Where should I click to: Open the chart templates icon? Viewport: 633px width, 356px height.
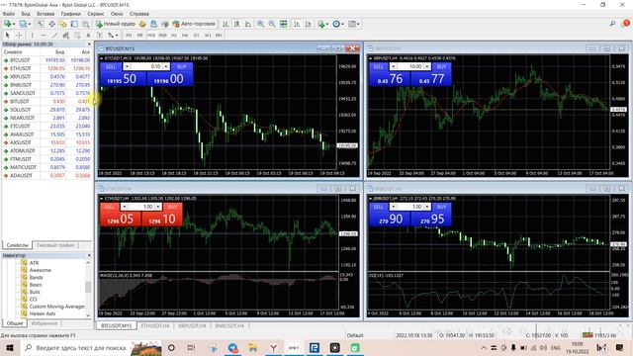click(352, 24)
